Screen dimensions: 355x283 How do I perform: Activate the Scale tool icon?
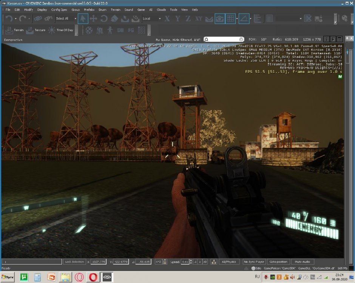(114, 18)
